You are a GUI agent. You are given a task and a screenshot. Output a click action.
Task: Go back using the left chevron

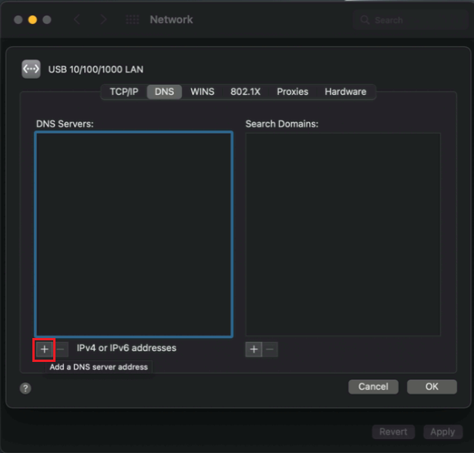click(76, 19)
